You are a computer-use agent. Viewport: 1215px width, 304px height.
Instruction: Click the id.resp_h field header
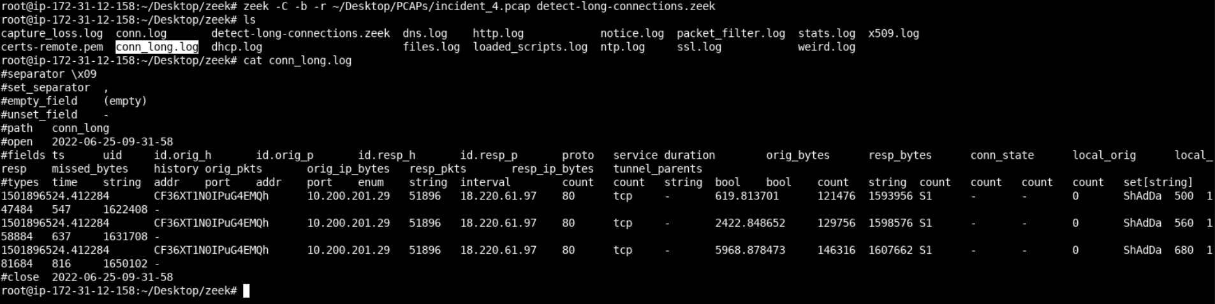[387, 156]
